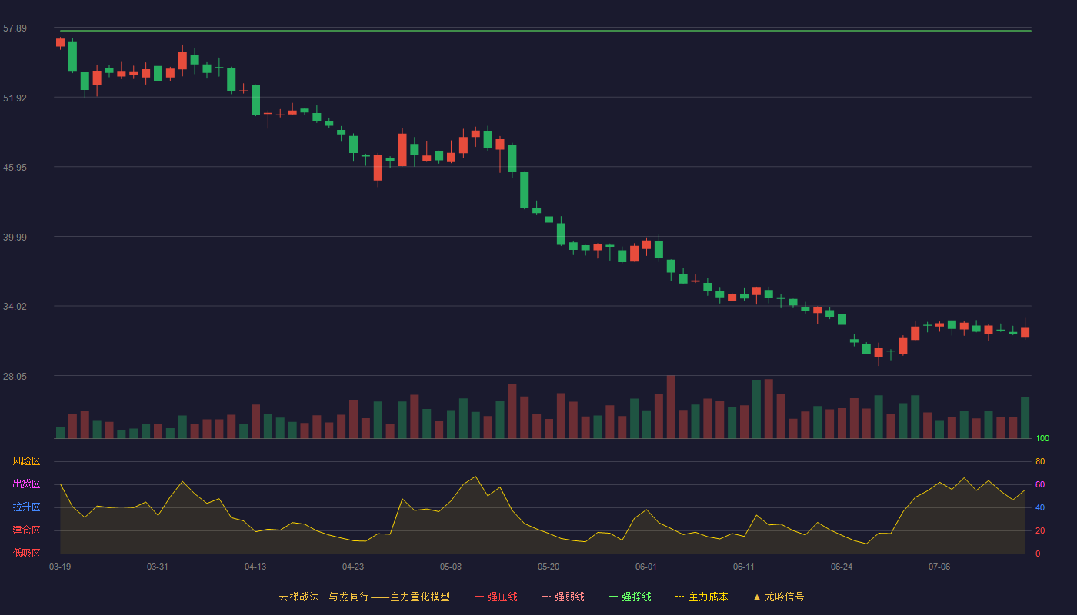Click the 04-13 date axis label
Screen dimensions: 1077x615
pyautogui.click(x=255, y=567)
